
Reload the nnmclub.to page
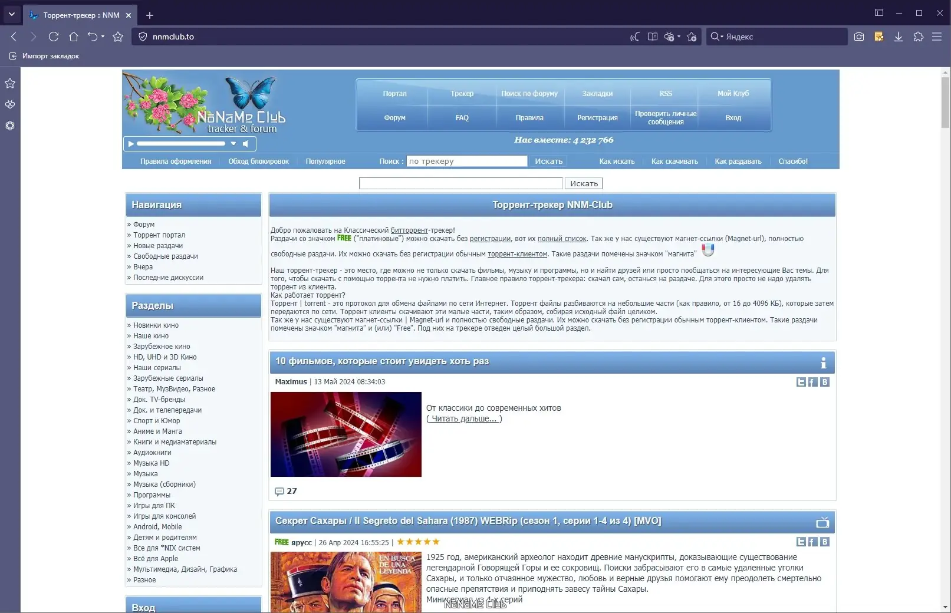[x=54, y=37]
